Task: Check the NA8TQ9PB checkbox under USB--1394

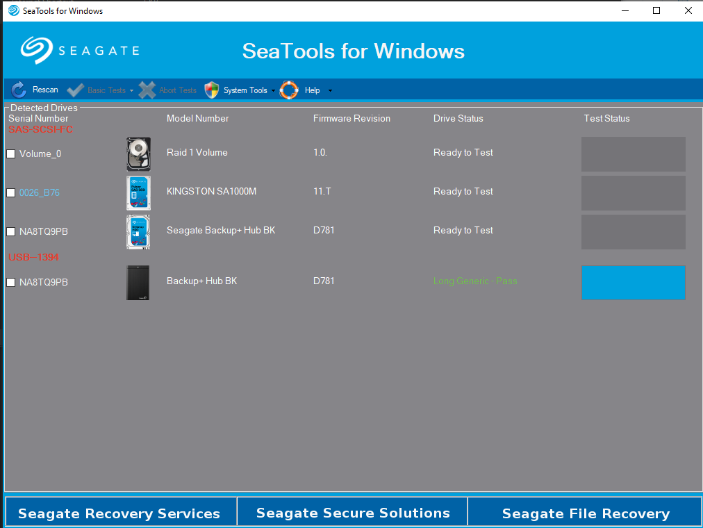Action: tap(11, 282)
